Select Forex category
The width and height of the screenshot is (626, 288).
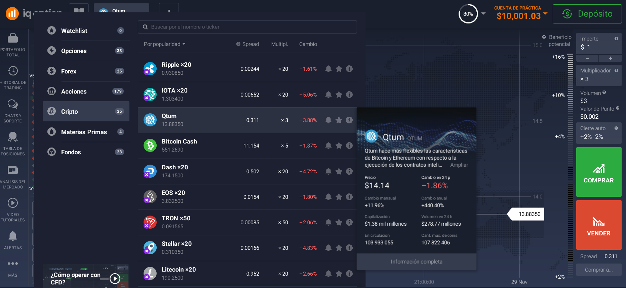86,71
